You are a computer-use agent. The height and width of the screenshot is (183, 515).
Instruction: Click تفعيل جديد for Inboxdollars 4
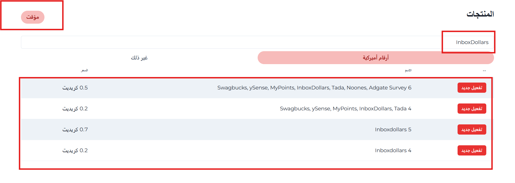tap(472, 151)
